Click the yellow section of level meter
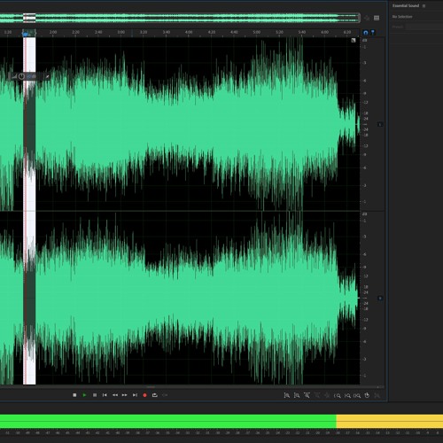443x443 pixels. (390, 421)
